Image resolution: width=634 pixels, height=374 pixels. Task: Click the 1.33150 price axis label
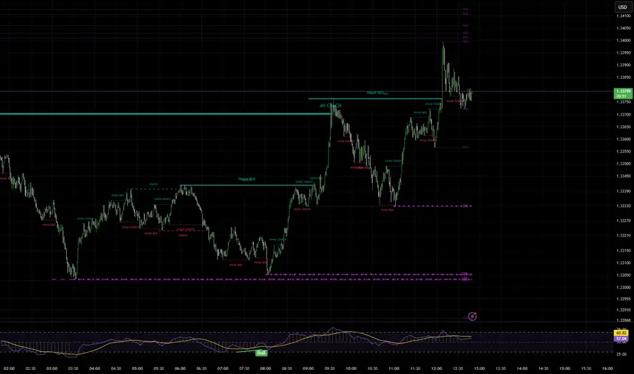click(623, 250)
